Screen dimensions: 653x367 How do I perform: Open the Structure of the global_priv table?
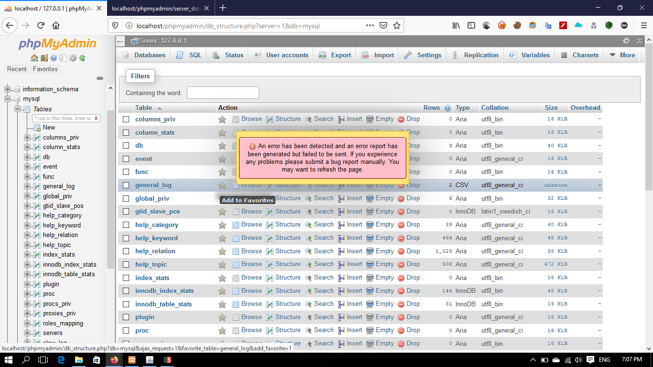coord(288,198)
